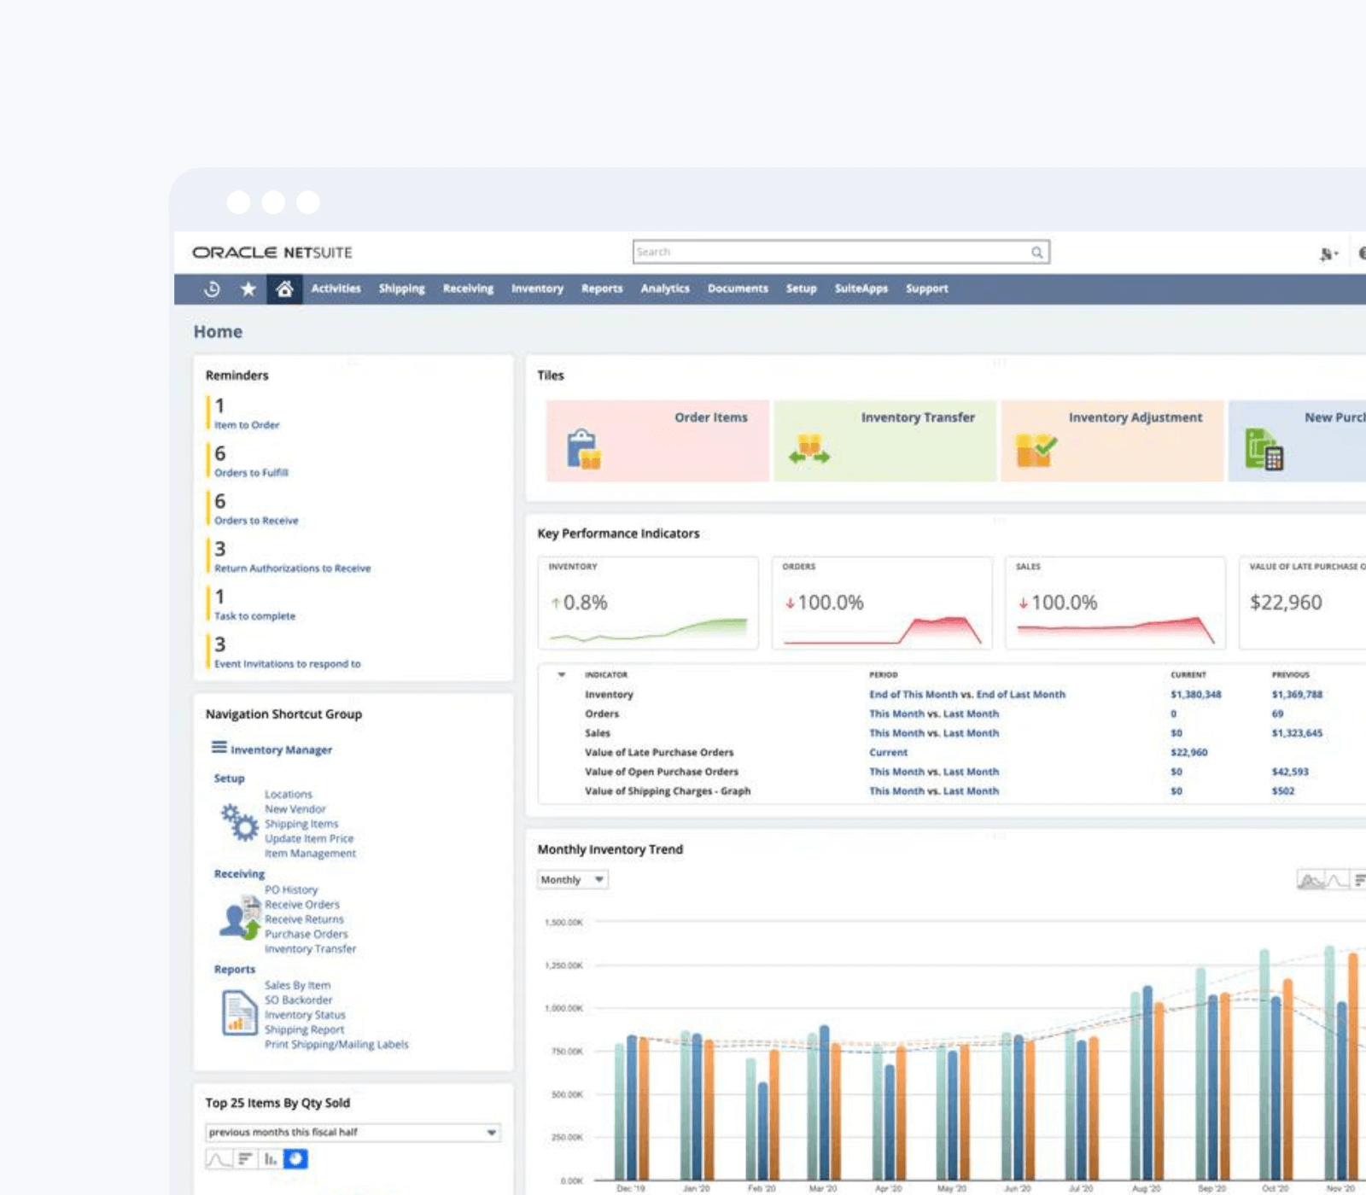The width and height of the screenshot is (1366, 1195).
Task: Click the Inventory KPI up arrow
Action: pyautogui.click(x=556, y=603)
